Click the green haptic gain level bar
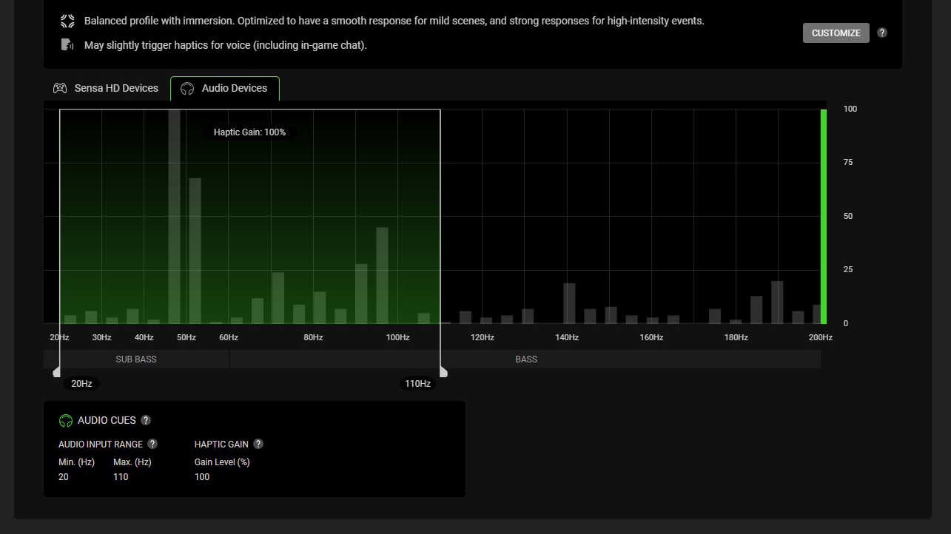This screenshot has height=534, width=951. click(824, 216)
